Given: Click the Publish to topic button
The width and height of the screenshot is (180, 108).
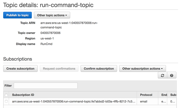Looking at the screenshot, I should tap(17, 15).
